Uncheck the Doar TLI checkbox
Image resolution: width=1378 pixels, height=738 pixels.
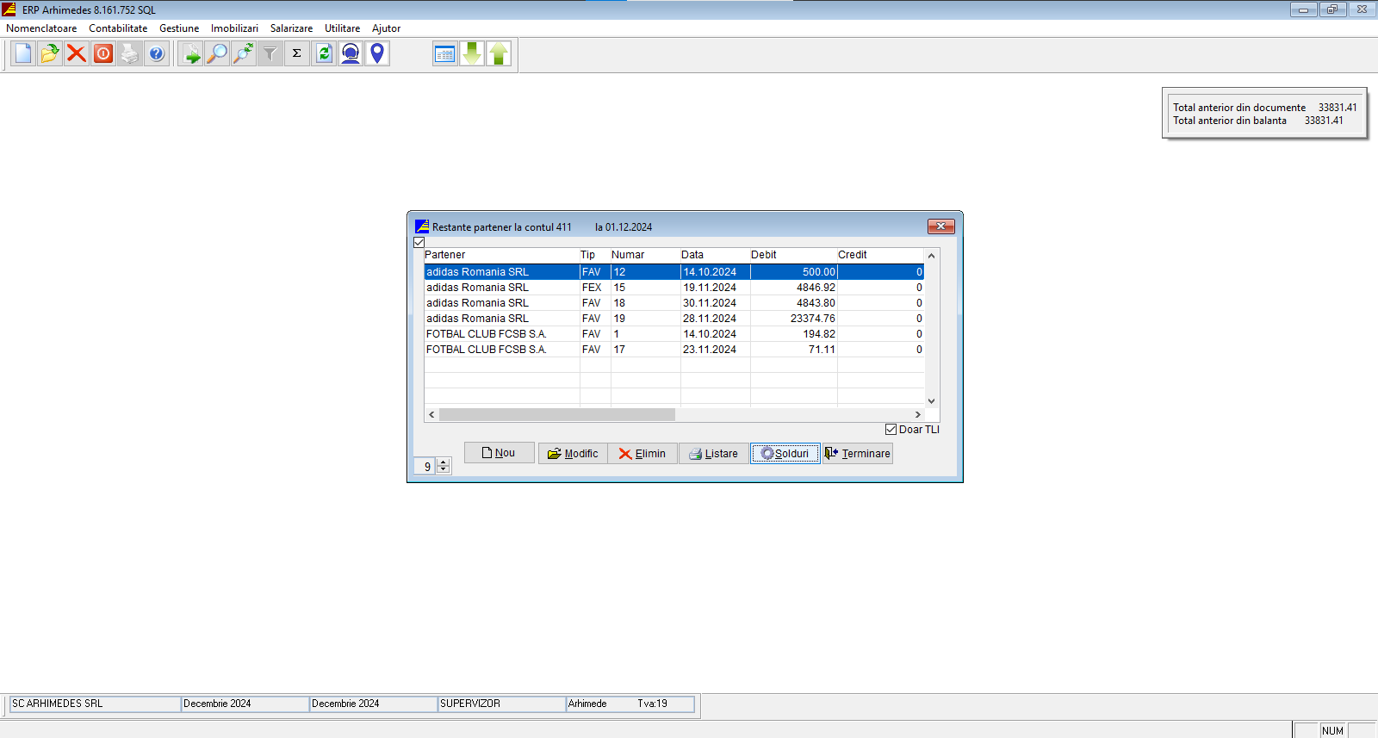pyautogui.click(x=891, y=430)
